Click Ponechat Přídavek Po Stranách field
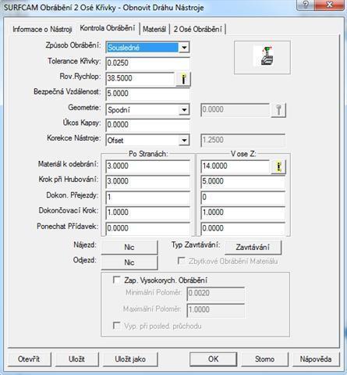This screenshot has height=375, width=347. coord(147,228)
